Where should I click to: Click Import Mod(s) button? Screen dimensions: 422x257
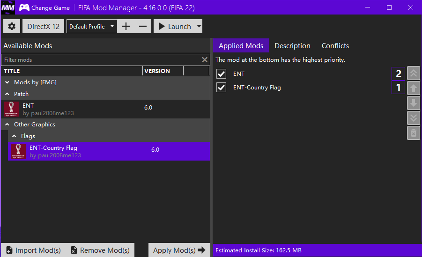(x=33, y=250)
